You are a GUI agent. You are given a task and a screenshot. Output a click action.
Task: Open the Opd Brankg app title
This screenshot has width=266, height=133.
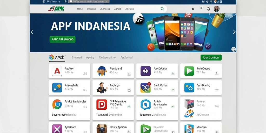[x=203, y=85]
